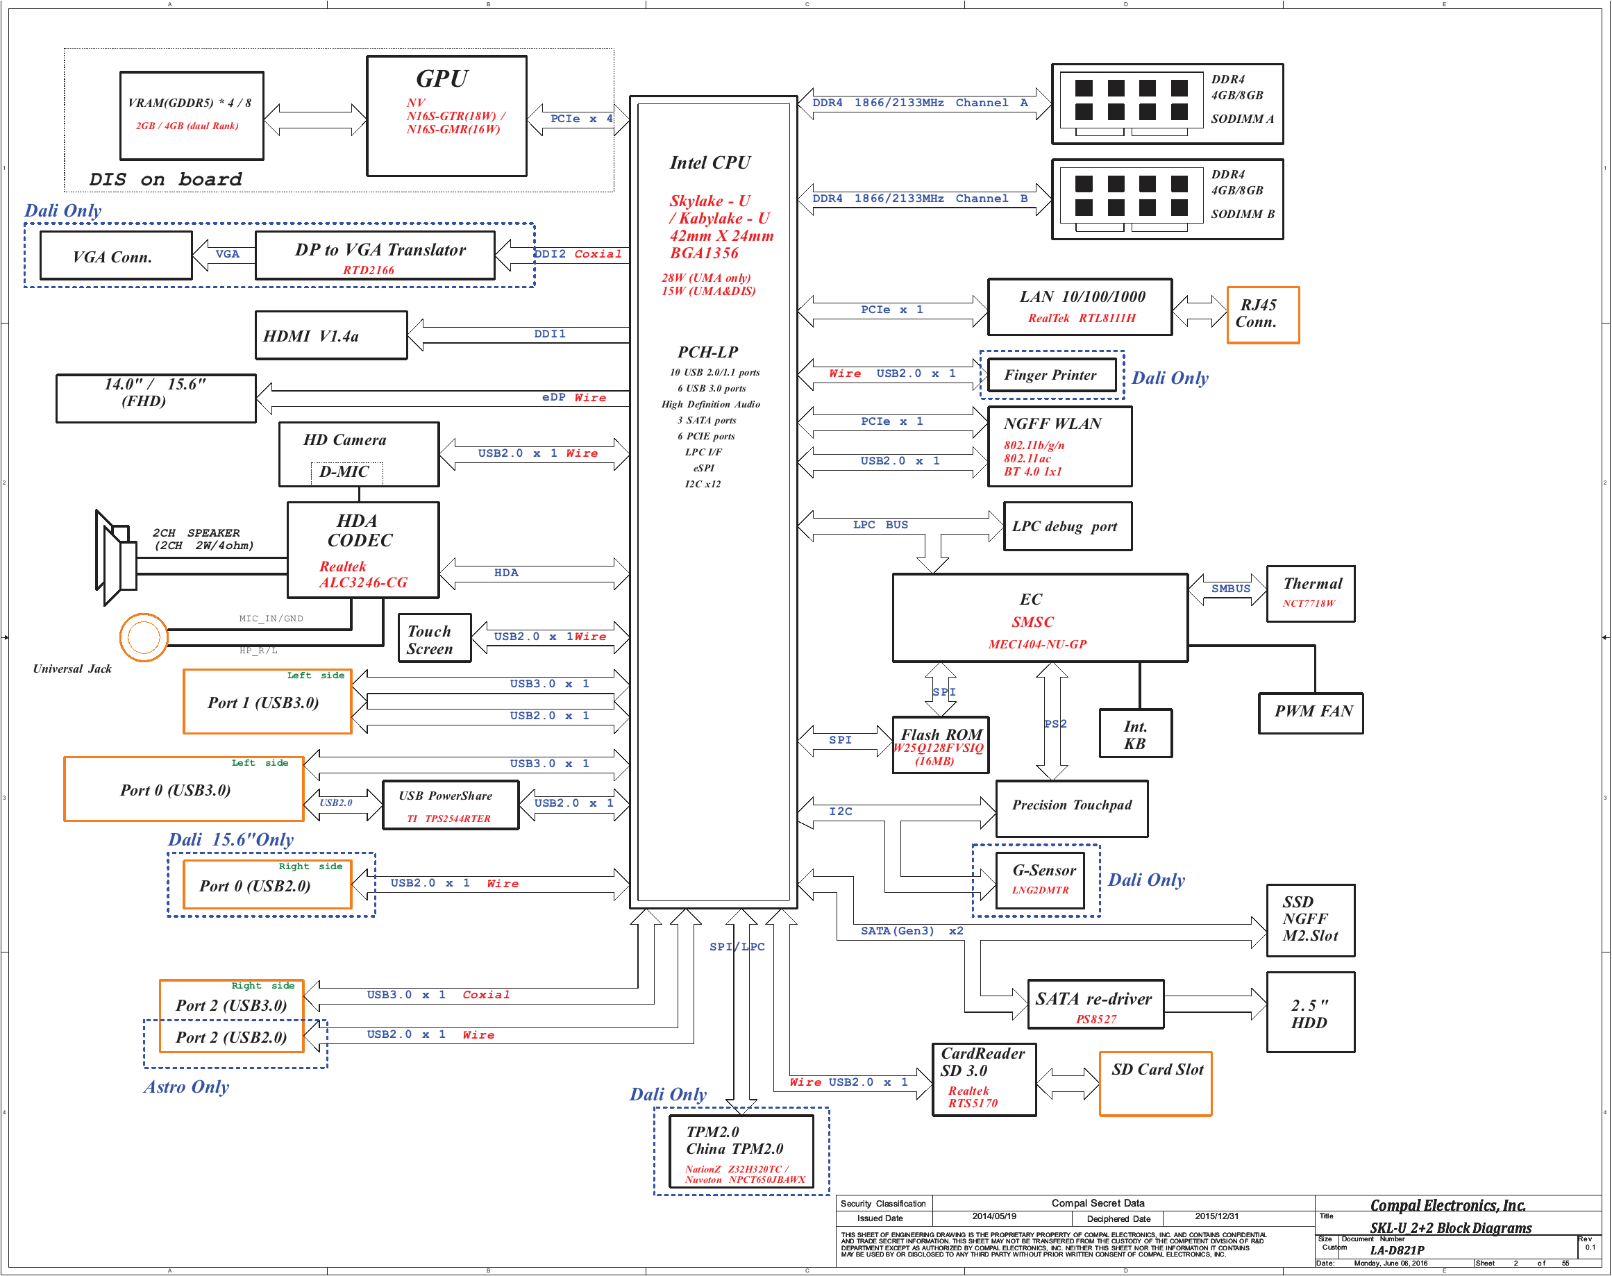Click the arrow between VRAM and GPU
This screenshot has height=1276, width=1612.
314,119
